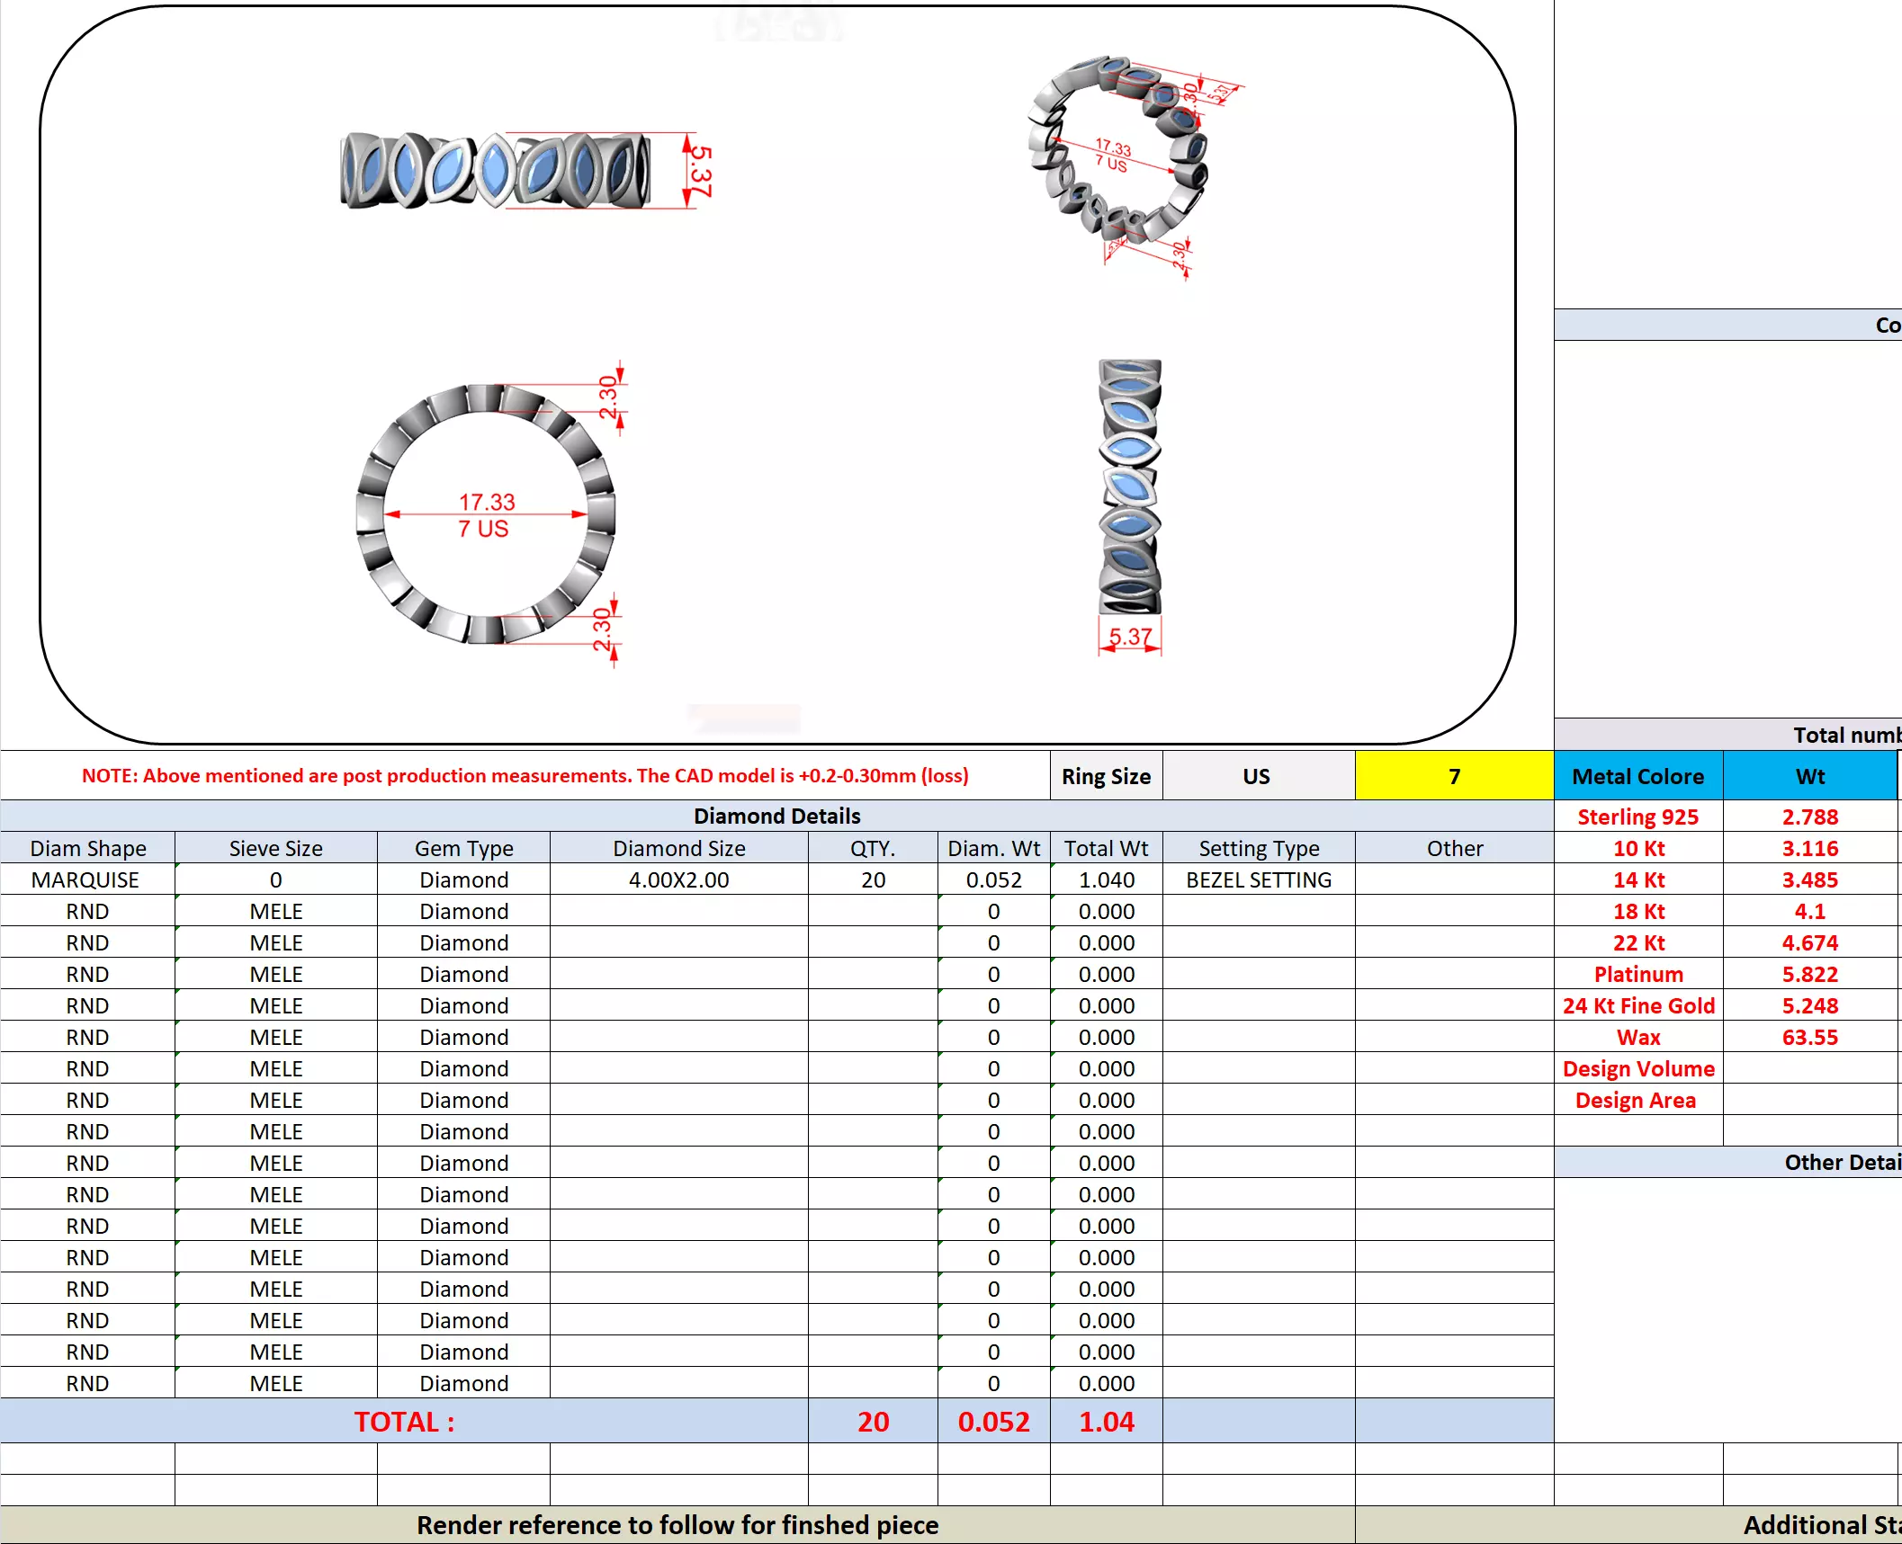Select the Wax weight 63.55 cell
1902x1544 pixels.
click(1809, 1037)
